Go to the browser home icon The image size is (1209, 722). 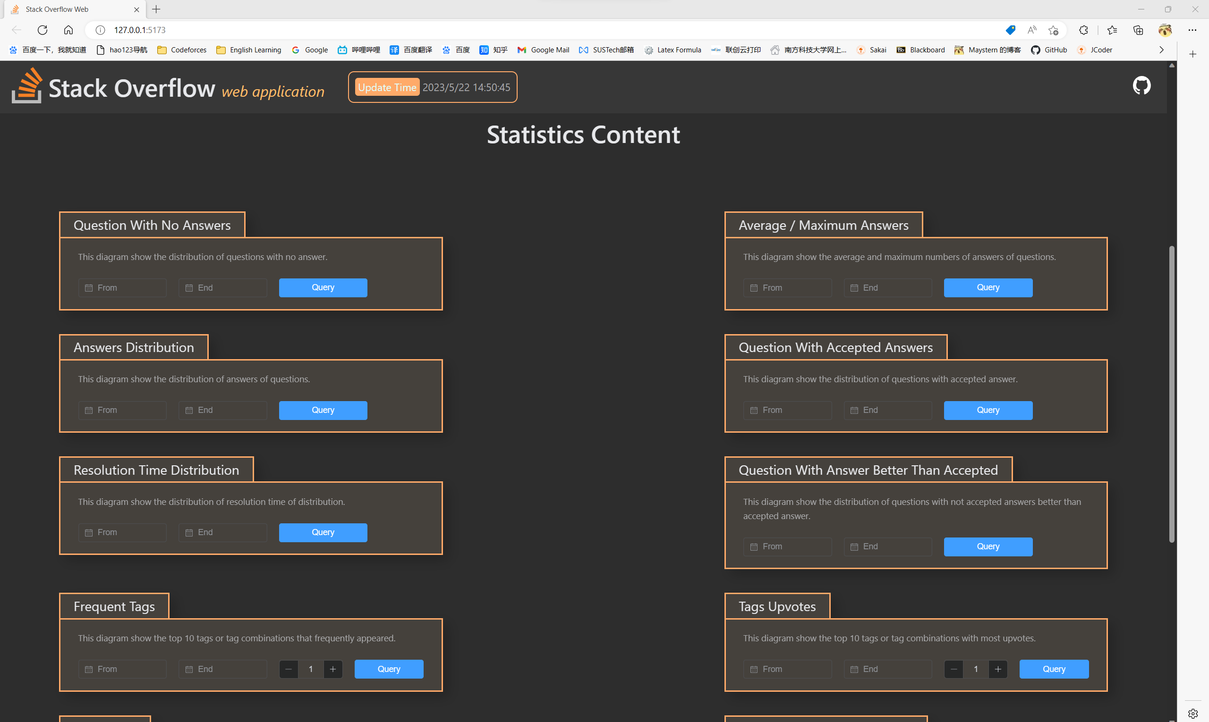[x=68, y=30]
